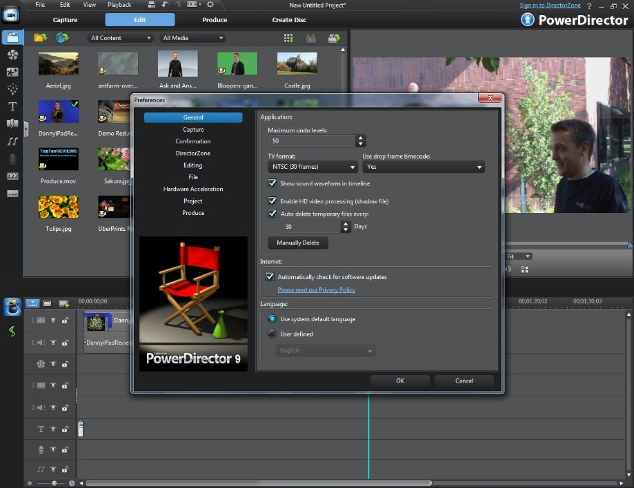634x488 pixels.
Task: Select User defined language radio button
Action: [x=272, y=334]
